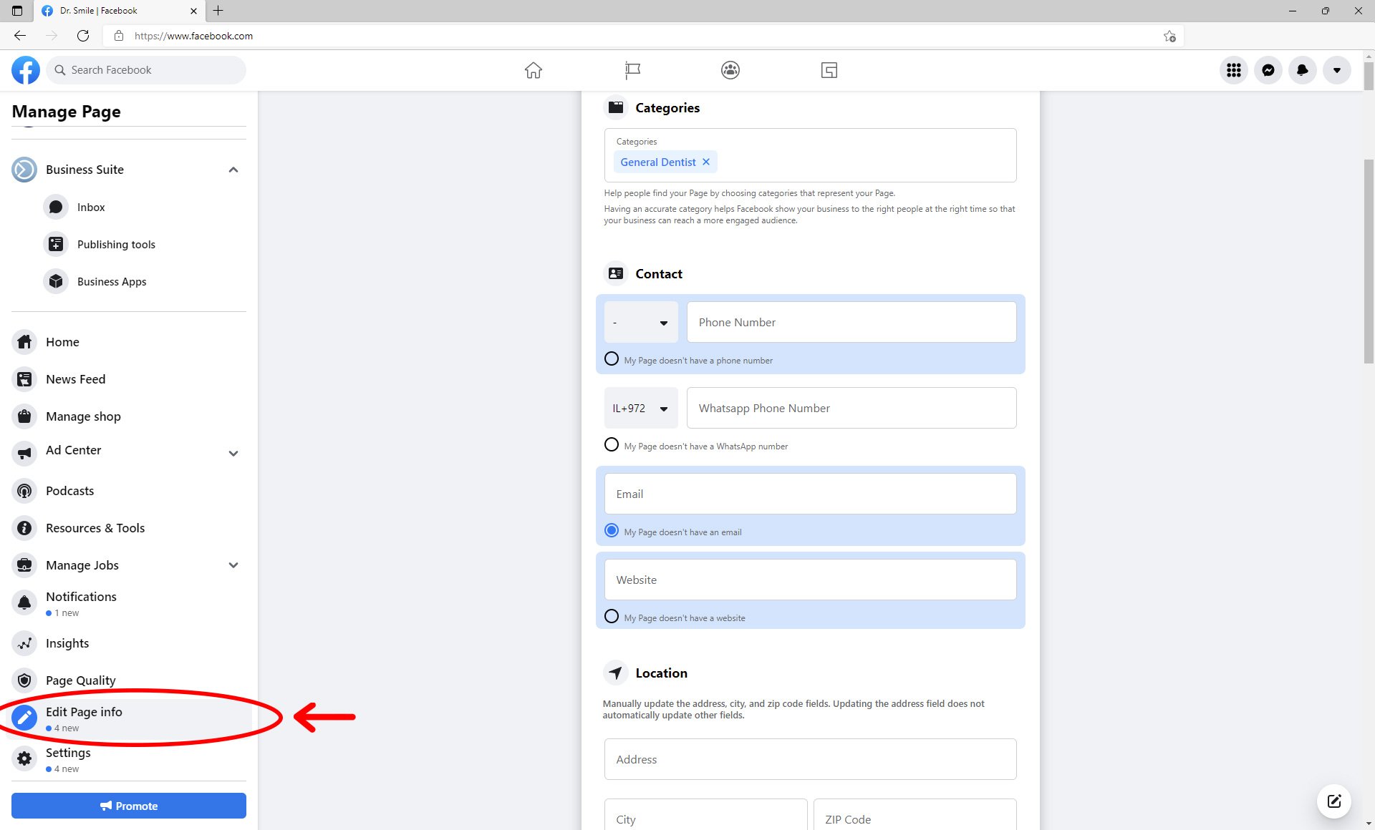The image size is (1375, 830).
Task: Click the Website input field
Action: [x=810, y=580]
